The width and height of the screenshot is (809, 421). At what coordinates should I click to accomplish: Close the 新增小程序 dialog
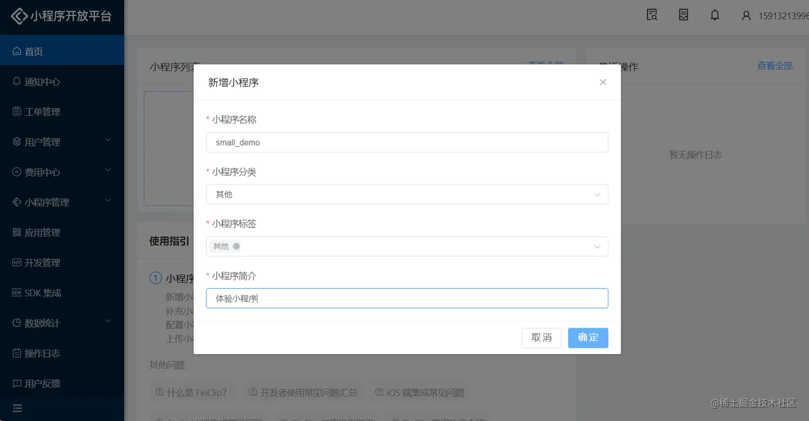(x=603, y=82)
